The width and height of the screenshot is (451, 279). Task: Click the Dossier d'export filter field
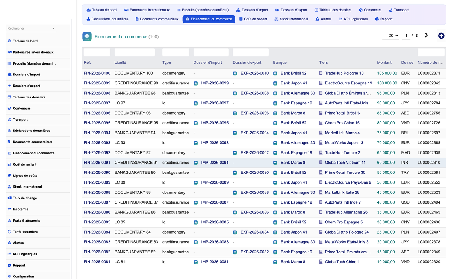pyautogui.click(x=251, y=52)
